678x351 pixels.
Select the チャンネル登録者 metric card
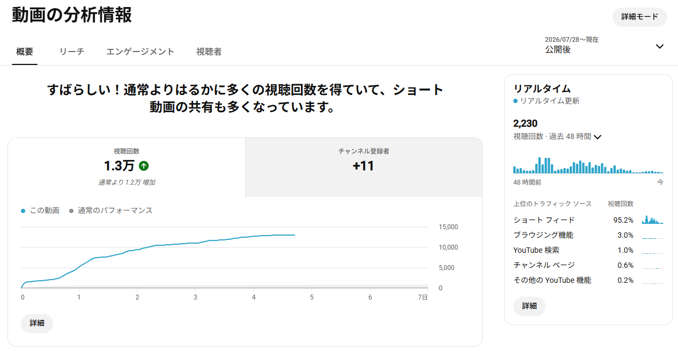(x=364, y=167)
